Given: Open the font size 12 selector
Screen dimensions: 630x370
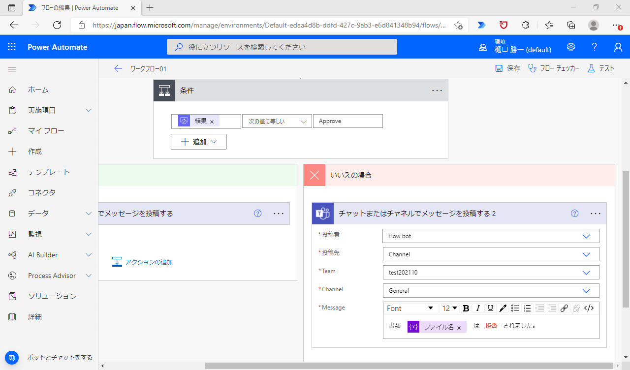Looking at the screenshot, I should pyautogui.click(x=449, y=308).
